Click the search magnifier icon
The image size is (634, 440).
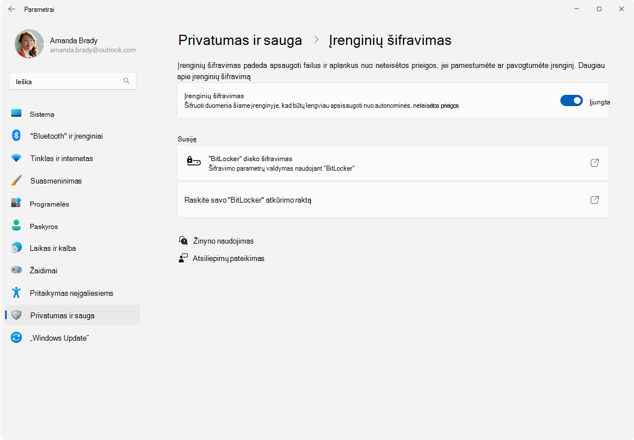(126, 81)
